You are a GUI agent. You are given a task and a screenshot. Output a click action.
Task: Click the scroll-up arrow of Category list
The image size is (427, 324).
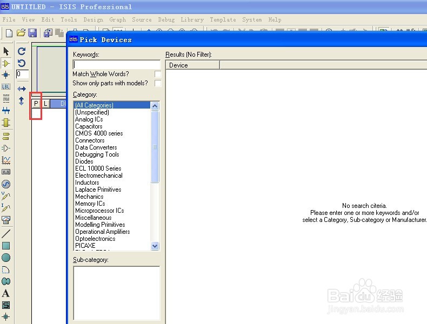point(155,106)
